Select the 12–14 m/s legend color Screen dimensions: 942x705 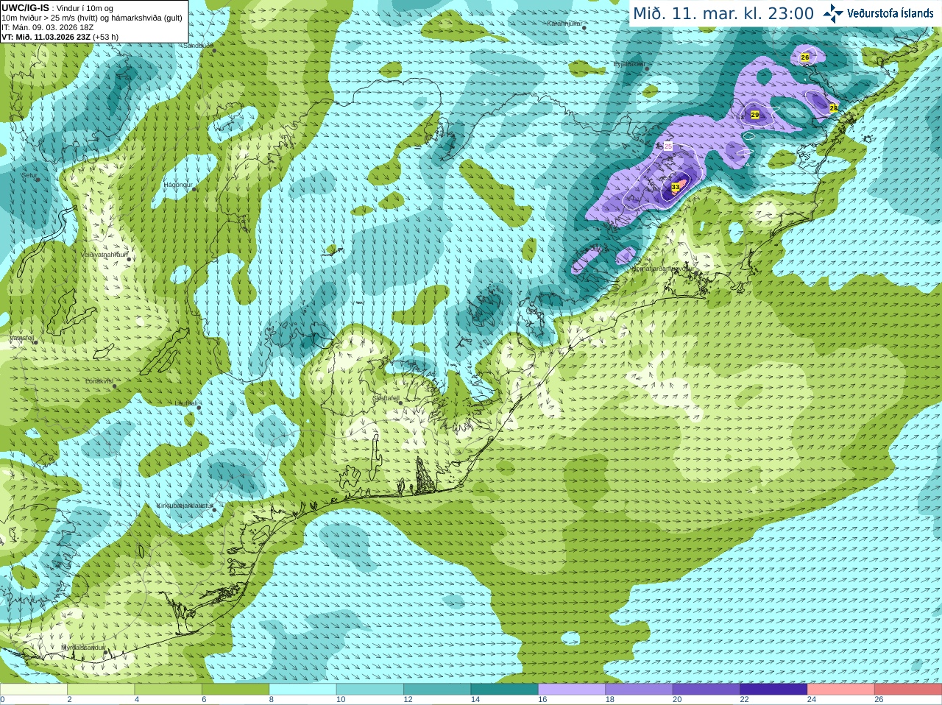(437, 690)
